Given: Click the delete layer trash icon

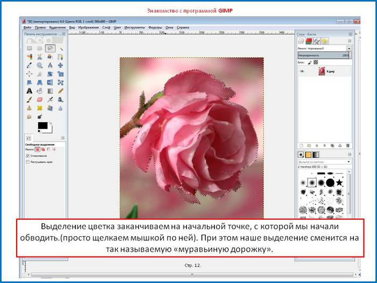Looking at the screenshot, I should tap(348, 146).
